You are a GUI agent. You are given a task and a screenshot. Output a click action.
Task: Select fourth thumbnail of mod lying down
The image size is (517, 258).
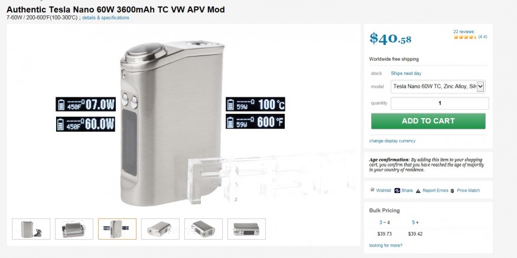pyautogui.click(x=160, y=229)
